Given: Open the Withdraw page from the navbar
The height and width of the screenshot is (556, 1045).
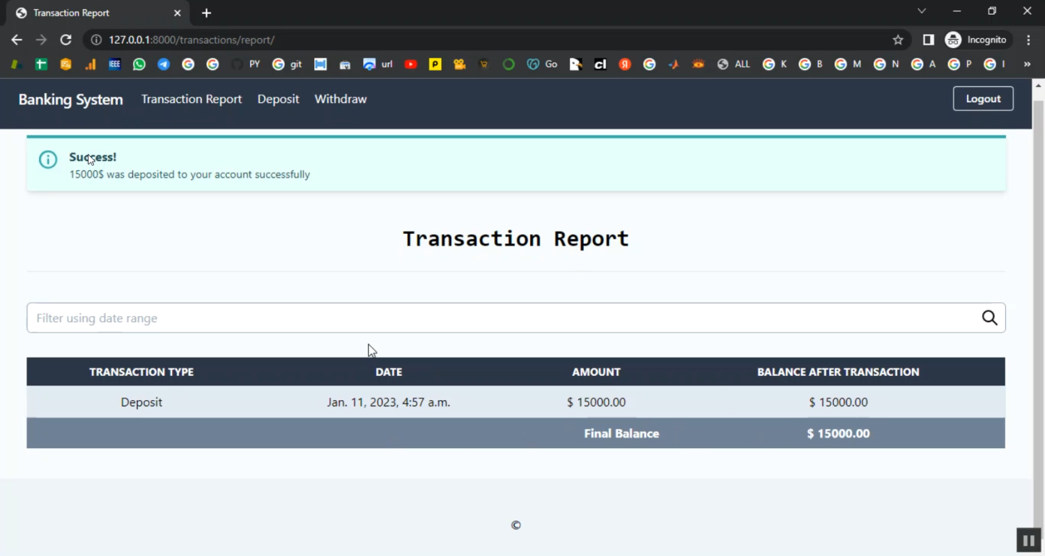Looking at the screenshot, I should click(x=341, y=99).
